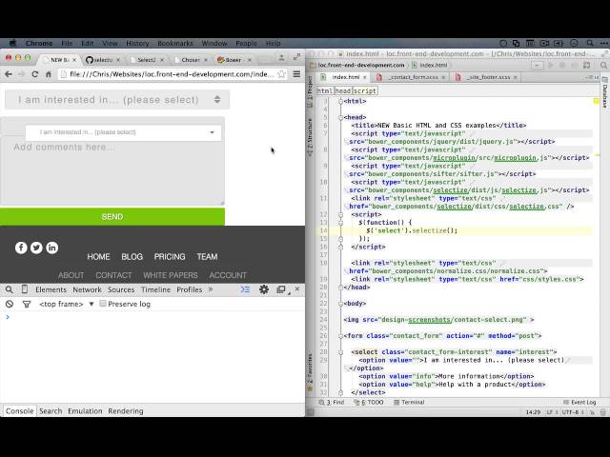Click BLOG footer link
The image size is (610, 457).
point(132,257)
